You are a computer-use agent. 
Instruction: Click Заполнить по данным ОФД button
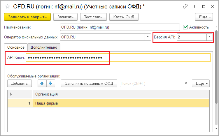tap(89, 83)
